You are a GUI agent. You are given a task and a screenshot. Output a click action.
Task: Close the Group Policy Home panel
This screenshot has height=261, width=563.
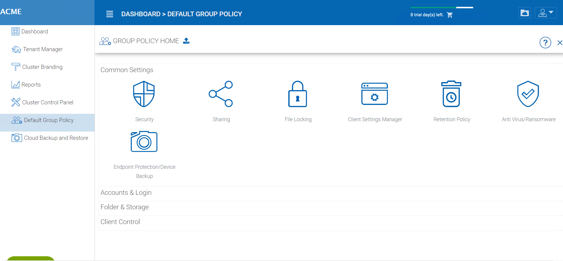point(560,43)
